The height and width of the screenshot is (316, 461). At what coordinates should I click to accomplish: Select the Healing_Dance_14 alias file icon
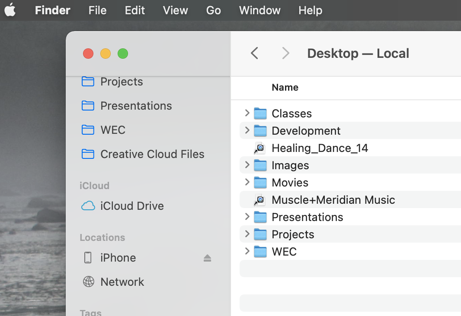pos(260,148)
